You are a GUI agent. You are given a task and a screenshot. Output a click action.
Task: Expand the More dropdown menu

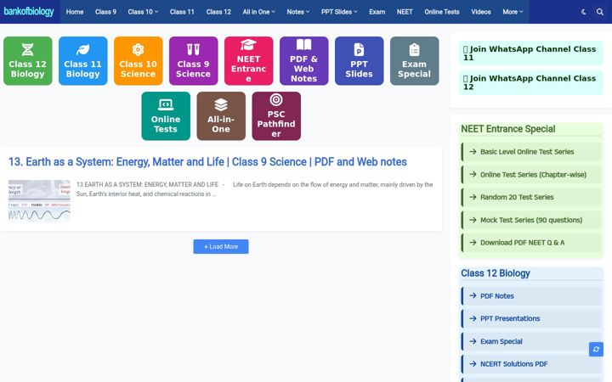[x=513, y=12]
